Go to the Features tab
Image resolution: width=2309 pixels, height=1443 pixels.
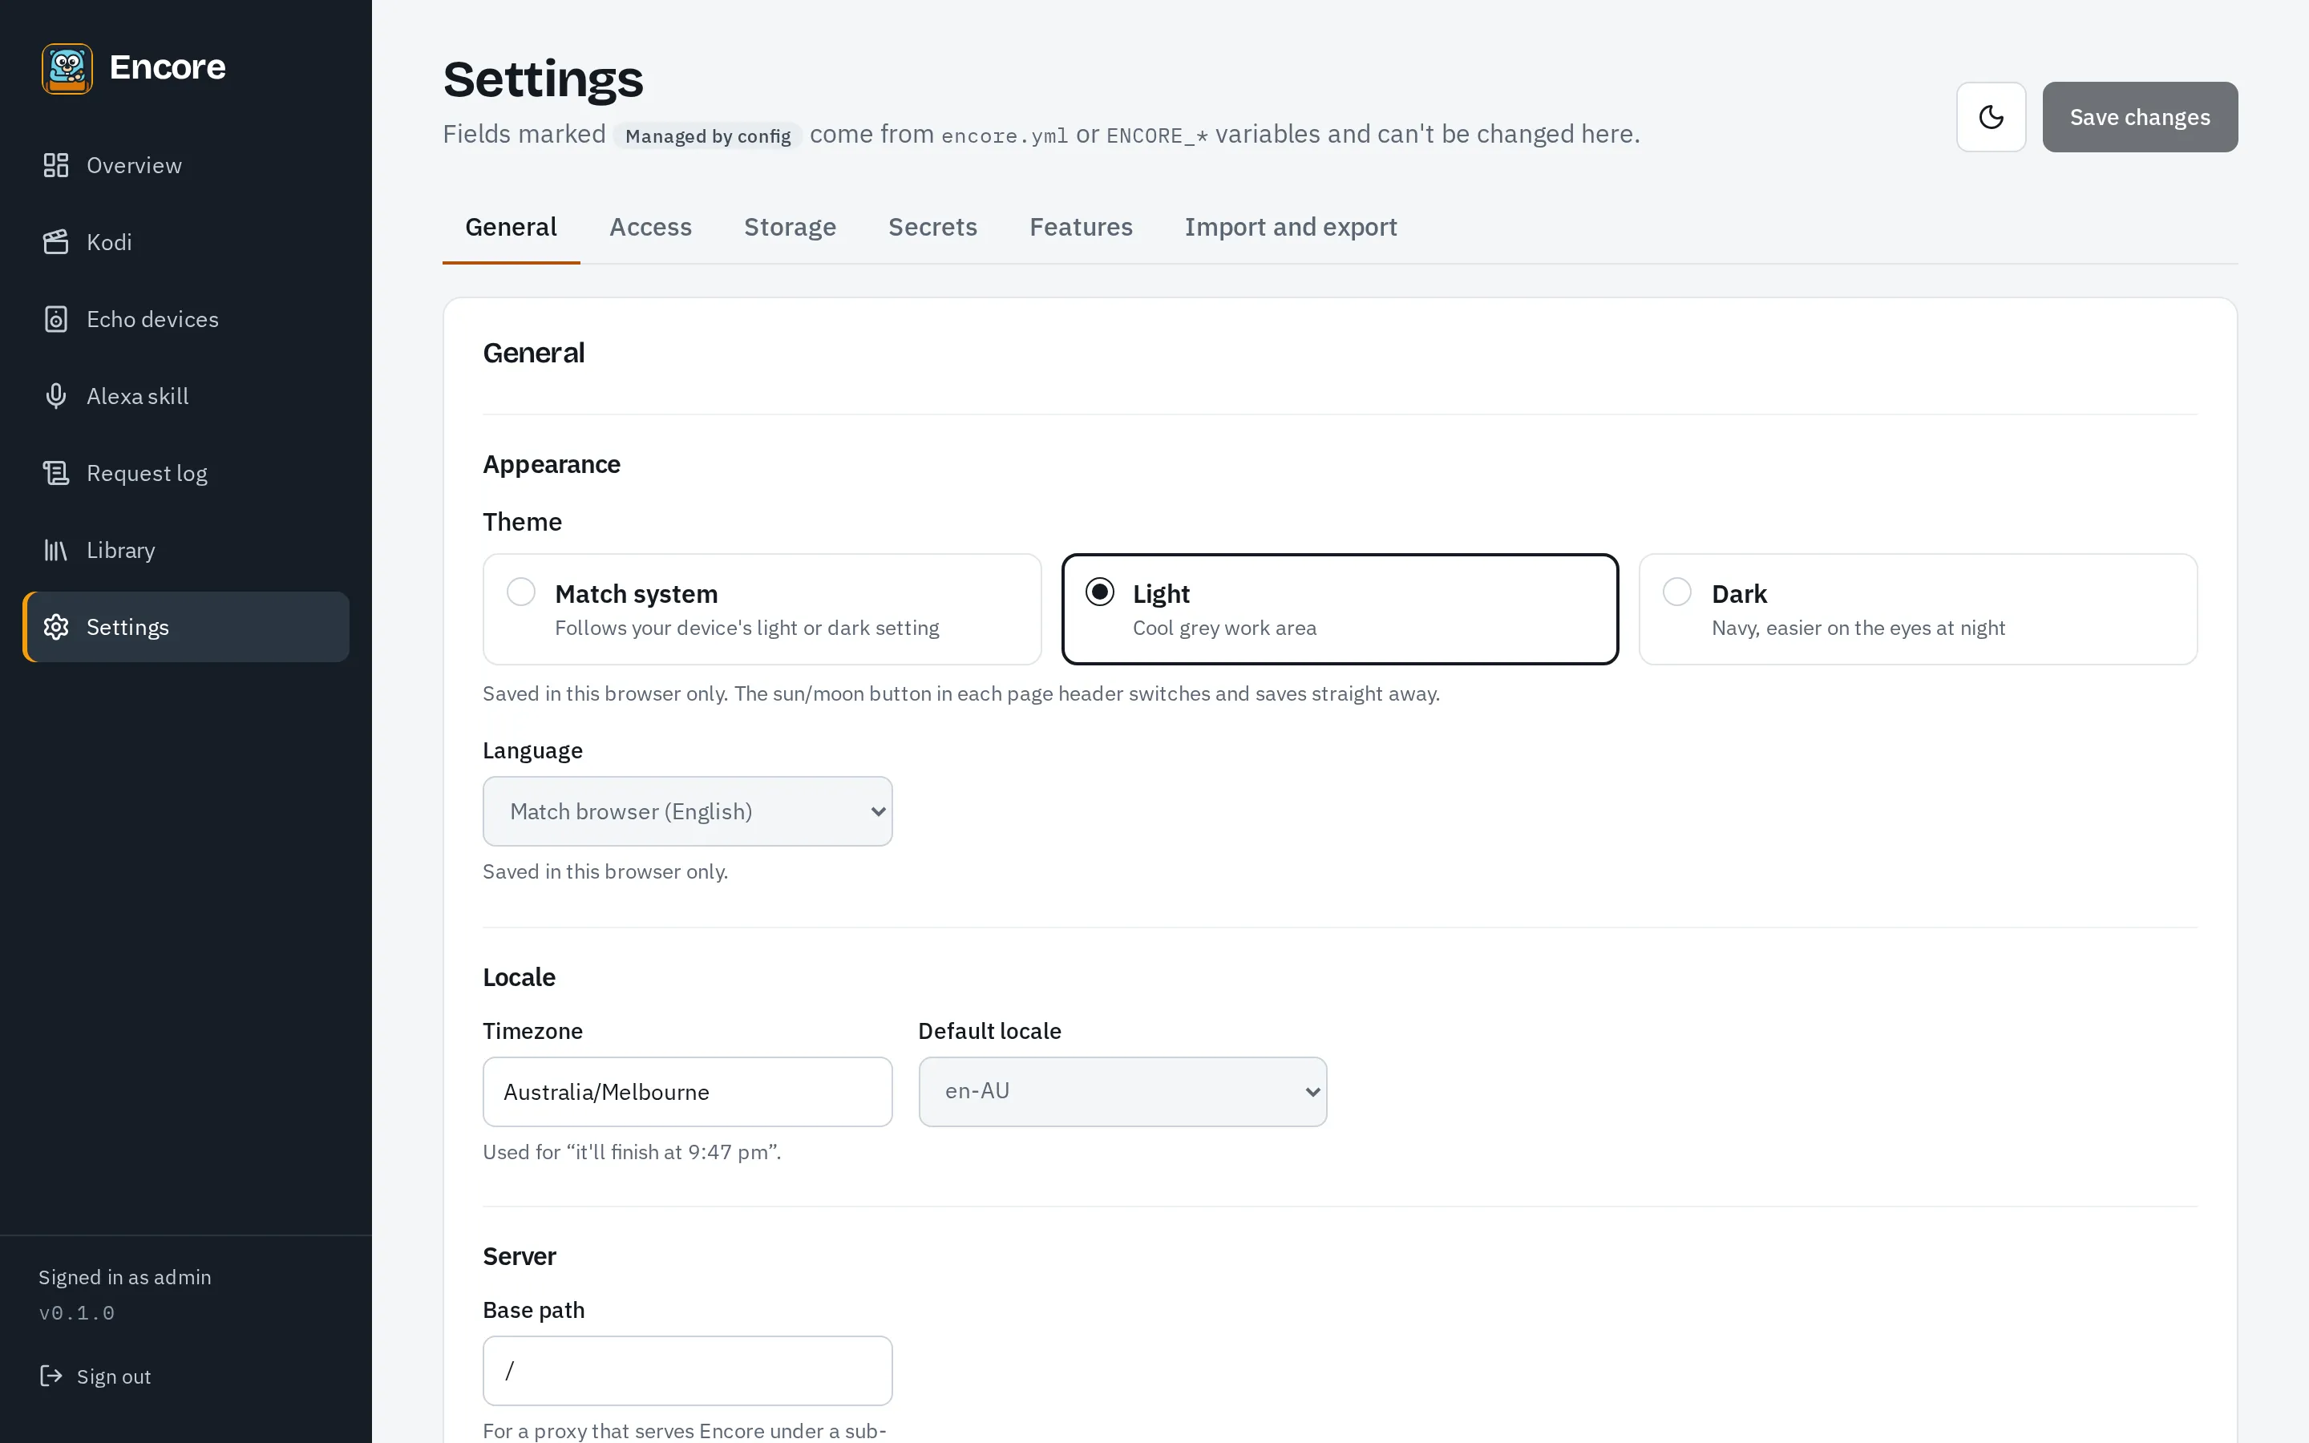1081,227
